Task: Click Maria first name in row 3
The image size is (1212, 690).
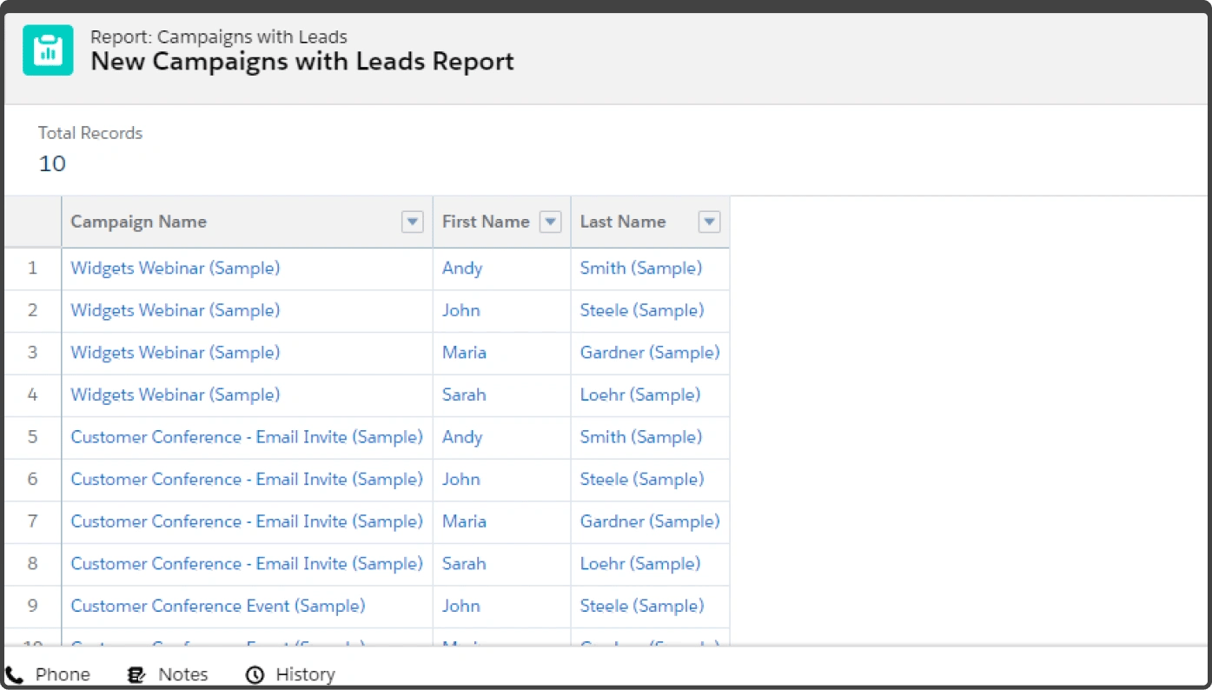Action: pos(464,353)
